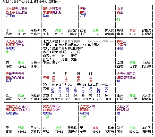Select the 疾厄 palace label

21,95
